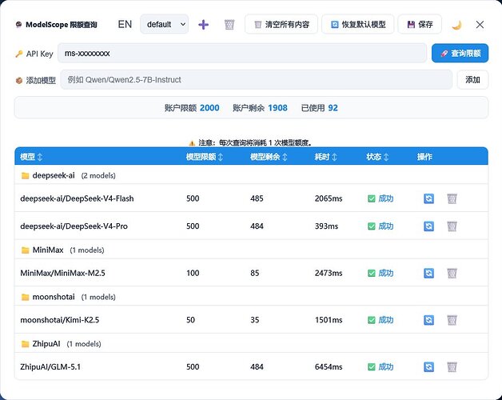Close the ModelScope window with the X
Screen dimensions: 502x400
(480, 24)
